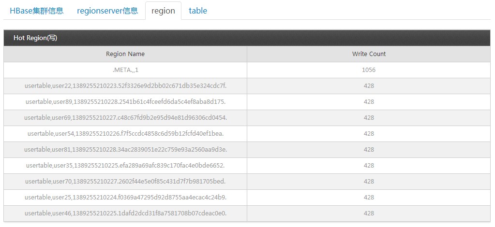The height and width of the screenshot is (227, 495).
Task: Click write count 428 for user69 row
Action: (x=369, y=117)
